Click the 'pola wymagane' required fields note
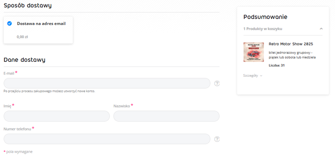 point(19,152)
